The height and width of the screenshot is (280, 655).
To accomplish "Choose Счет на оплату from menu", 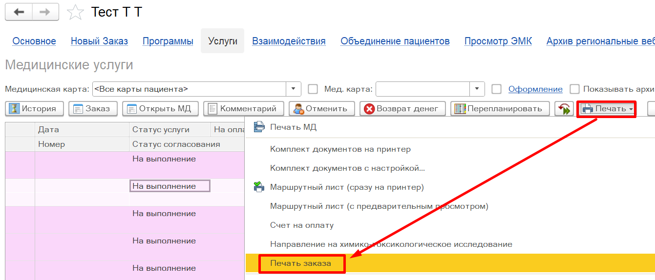I will pyautogui.click(x=302, y=225).
